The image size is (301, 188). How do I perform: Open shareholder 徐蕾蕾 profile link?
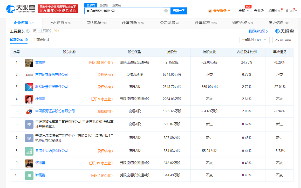[x=40, y=99]
